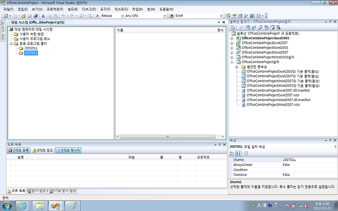Viewport: 338px width, 211px height.
Task: Collapse the 응용 프로그램 폴더 node
Action: pos(11,44)
